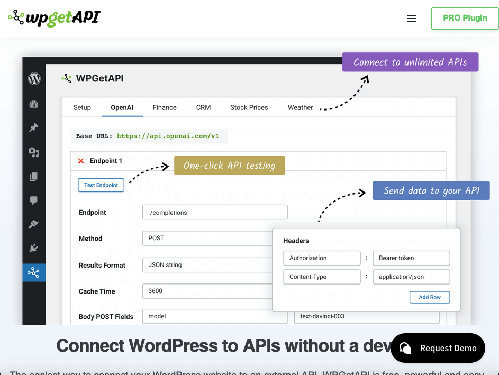Click the Bearer token header value field
The height and width of the screenshot is (375, 499).
click(x=411, y=258)
